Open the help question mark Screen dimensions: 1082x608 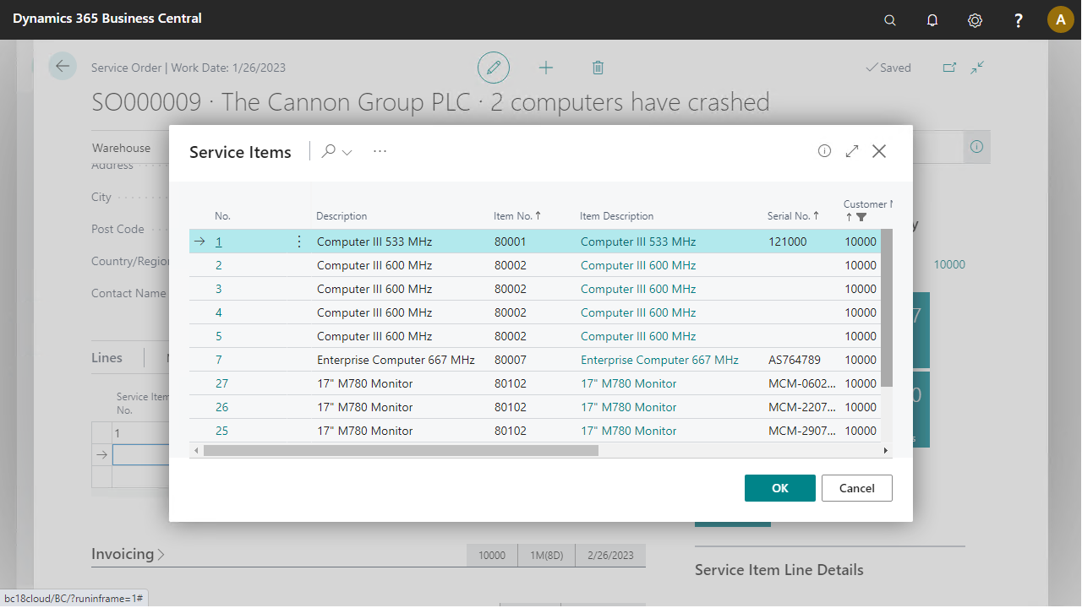coord(1019,20)
